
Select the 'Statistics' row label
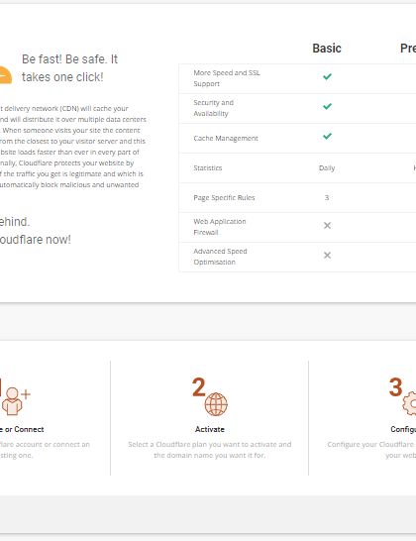tap(208, 168)
